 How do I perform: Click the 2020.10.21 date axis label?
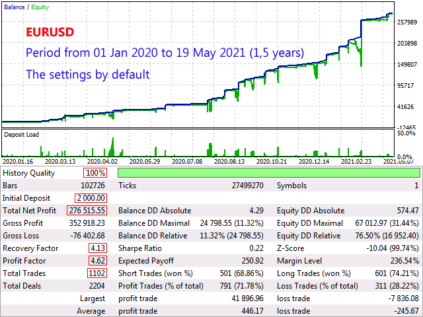click(272, 161)
